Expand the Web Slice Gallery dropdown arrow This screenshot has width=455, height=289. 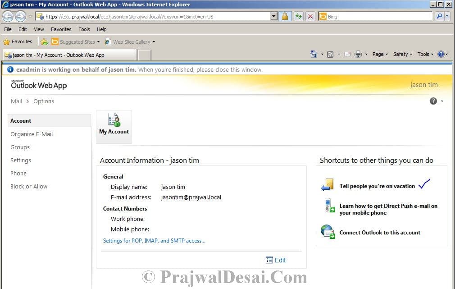tap(154, 42)
